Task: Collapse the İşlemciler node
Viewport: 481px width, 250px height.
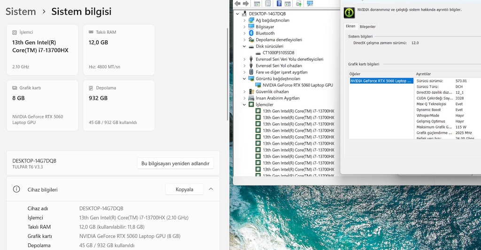Action: tap(244, 105)
